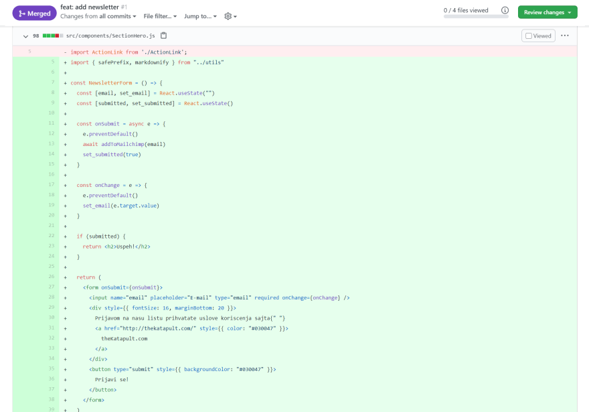Screen dimensions: 589x412
Task: Open the three-dot file options menu
Action: 565,36
